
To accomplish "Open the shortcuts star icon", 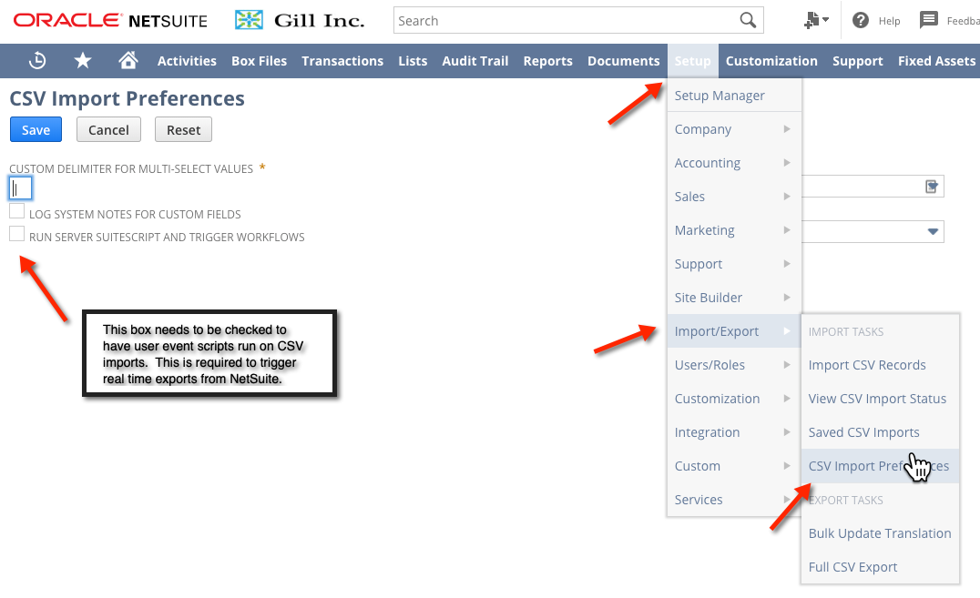I will (x=83, y=61).
